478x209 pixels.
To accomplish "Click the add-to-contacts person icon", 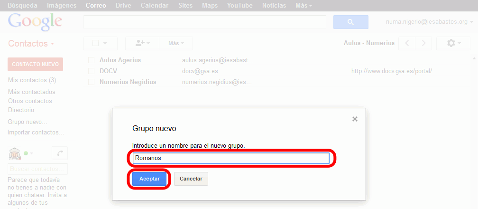I will coord(142,43).
